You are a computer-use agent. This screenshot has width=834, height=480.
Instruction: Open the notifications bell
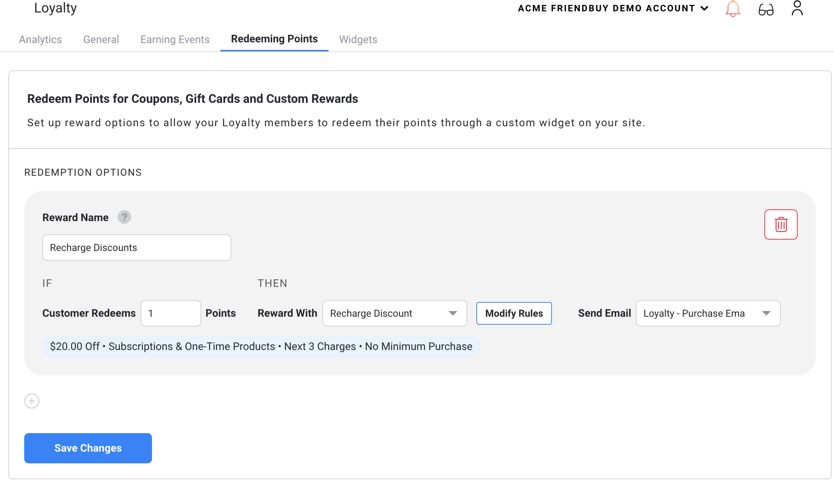pos(733,9)
